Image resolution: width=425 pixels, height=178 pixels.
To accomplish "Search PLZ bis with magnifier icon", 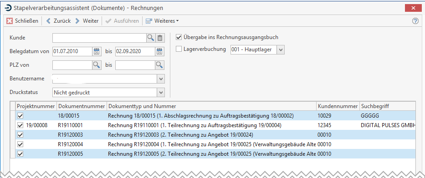I will (x=159, y=65).
